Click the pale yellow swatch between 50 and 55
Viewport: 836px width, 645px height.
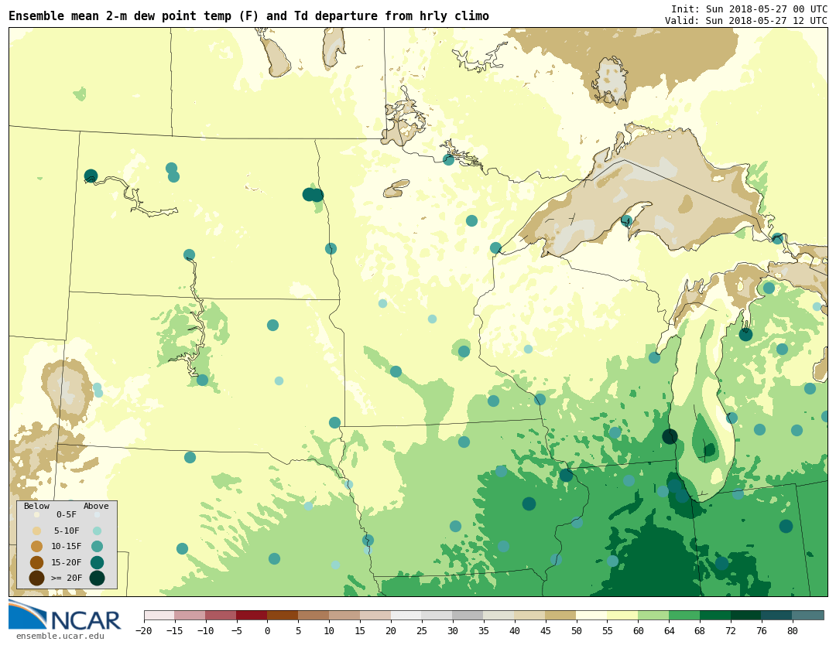[x=592, y=615]
